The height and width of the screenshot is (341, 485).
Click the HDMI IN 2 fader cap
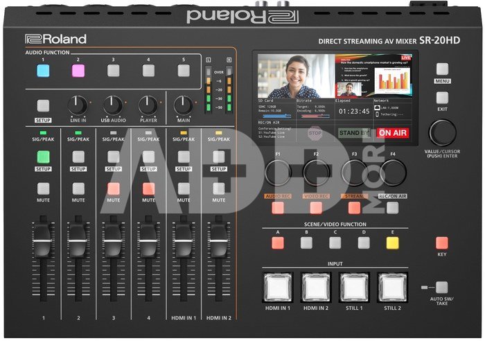click(219, 240)
